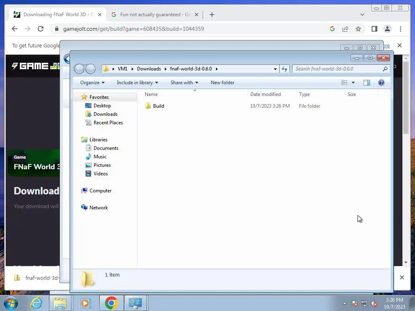The width and height of the screenshot is (415, 311).
Task: Click Downloads in the breadcrumb path
Action: click(149, 69)
